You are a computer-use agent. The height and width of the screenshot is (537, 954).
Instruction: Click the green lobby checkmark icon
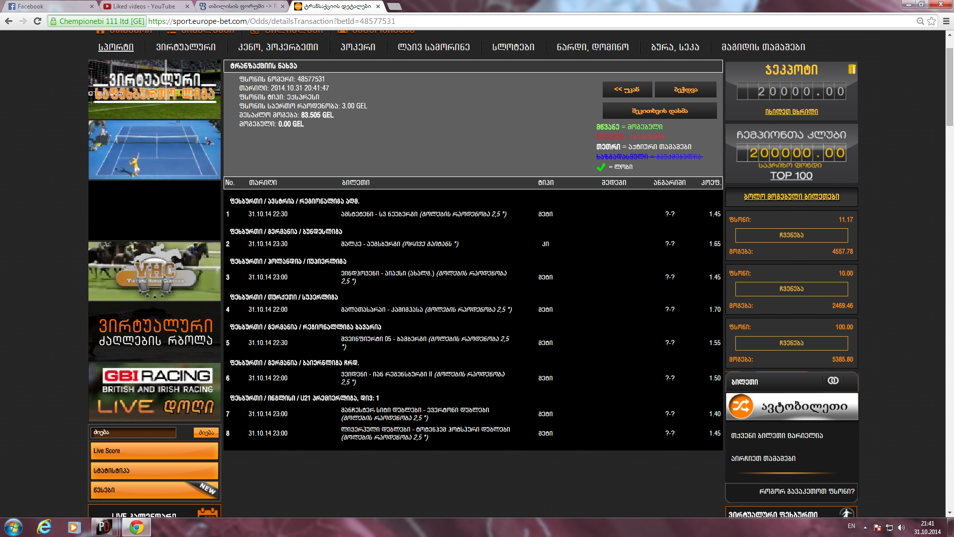tap(601, 167)
